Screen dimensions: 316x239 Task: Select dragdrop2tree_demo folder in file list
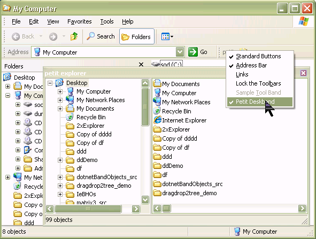pyautogui.click(x=157, y=193)
